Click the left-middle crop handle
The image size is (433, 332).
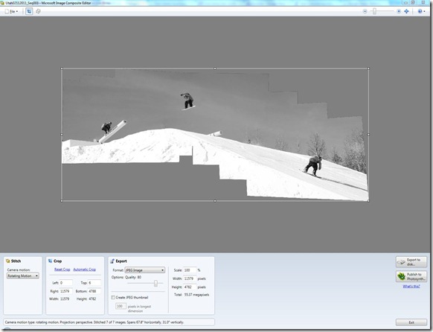(x=62, y=135)
